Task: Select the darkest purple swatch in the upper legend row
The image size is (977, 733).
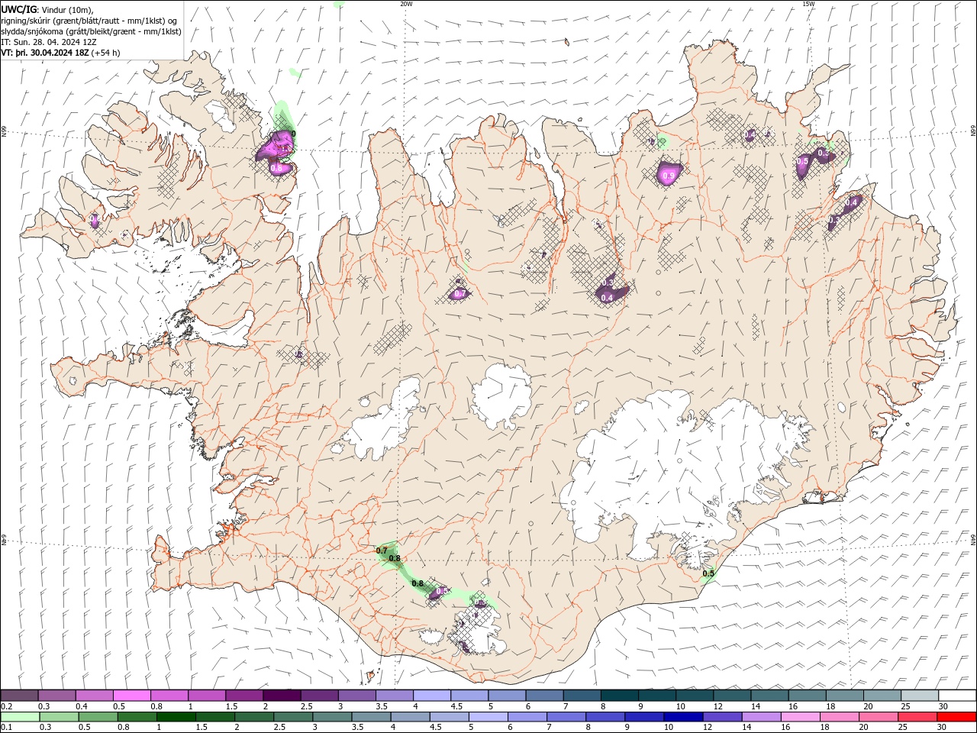Action: point(282,695)
